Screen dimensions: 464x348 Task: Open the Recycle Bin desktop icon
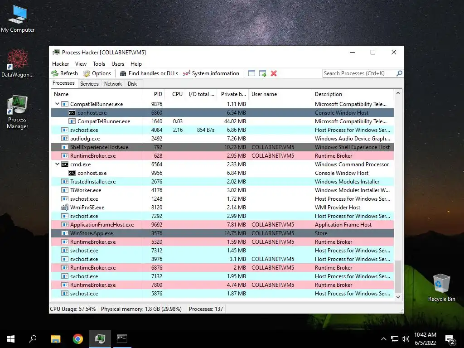(x=441, y=288)
